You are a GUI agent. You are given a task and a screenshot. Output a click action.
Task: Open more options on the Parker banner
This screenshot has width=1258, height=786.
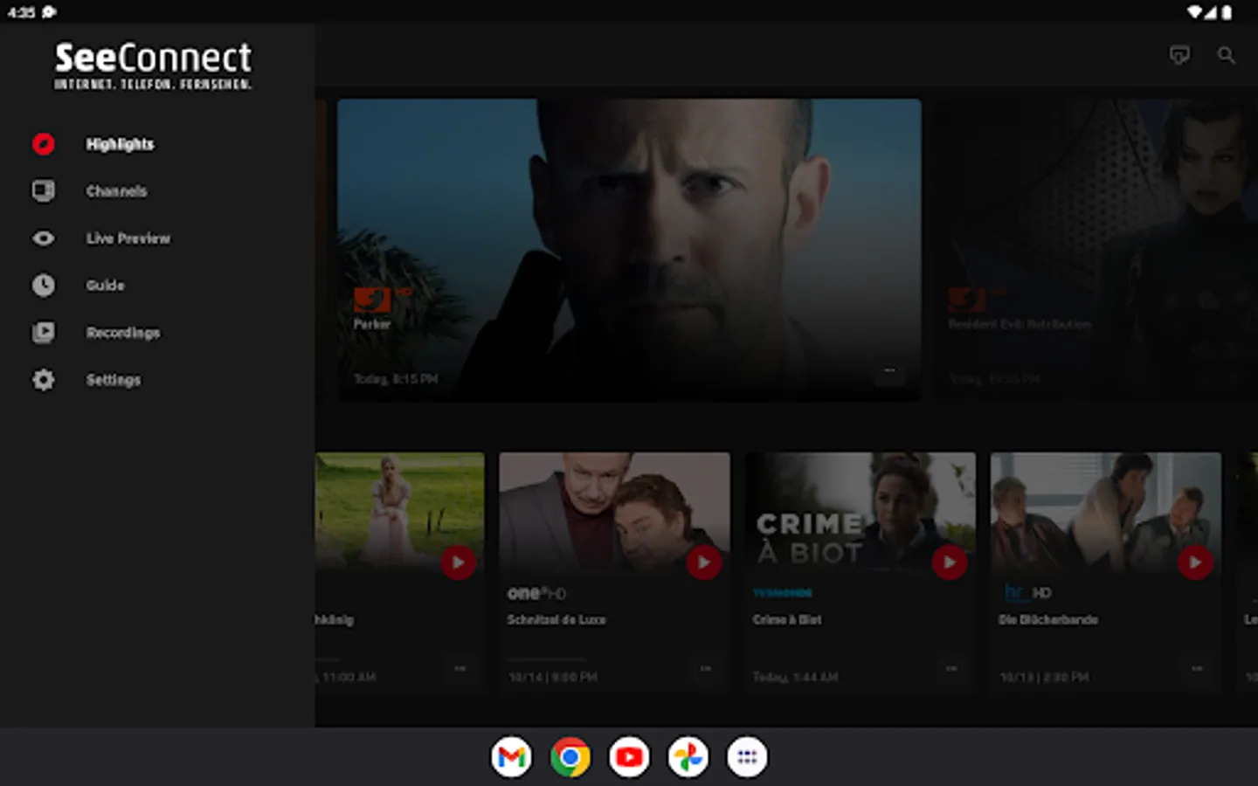point(889,371)
